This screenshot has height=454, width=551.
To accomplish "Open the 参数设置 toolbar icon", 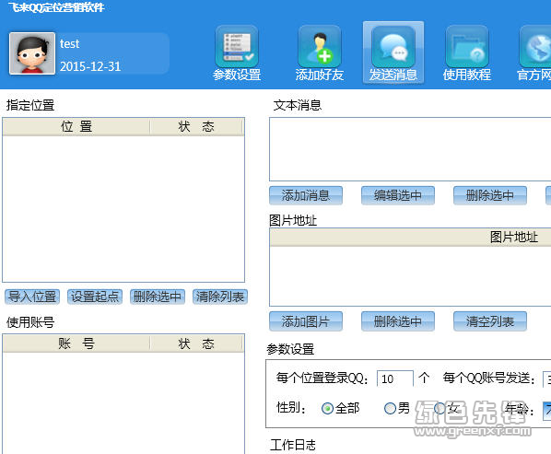I will [x=237, y=52].
